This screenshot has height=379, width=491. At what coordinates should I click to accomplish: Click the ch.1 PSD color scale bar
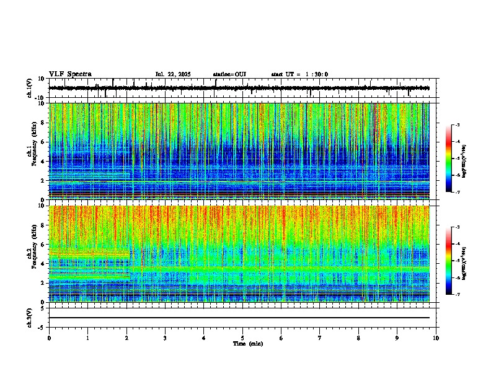coord(449,159)
